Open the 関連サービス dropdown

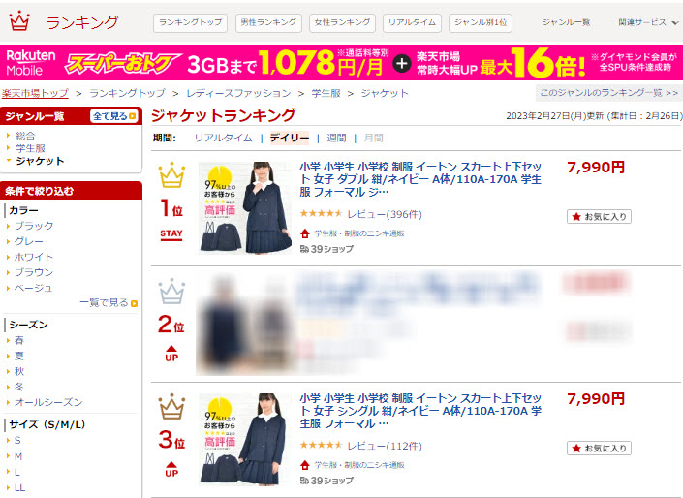pos(648,22)
